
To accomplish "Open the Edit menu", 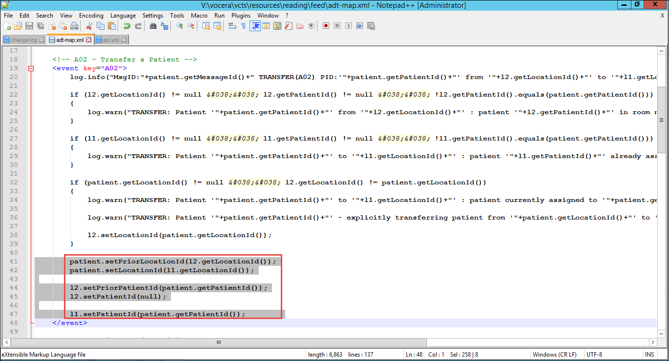I will pos(24,16).
